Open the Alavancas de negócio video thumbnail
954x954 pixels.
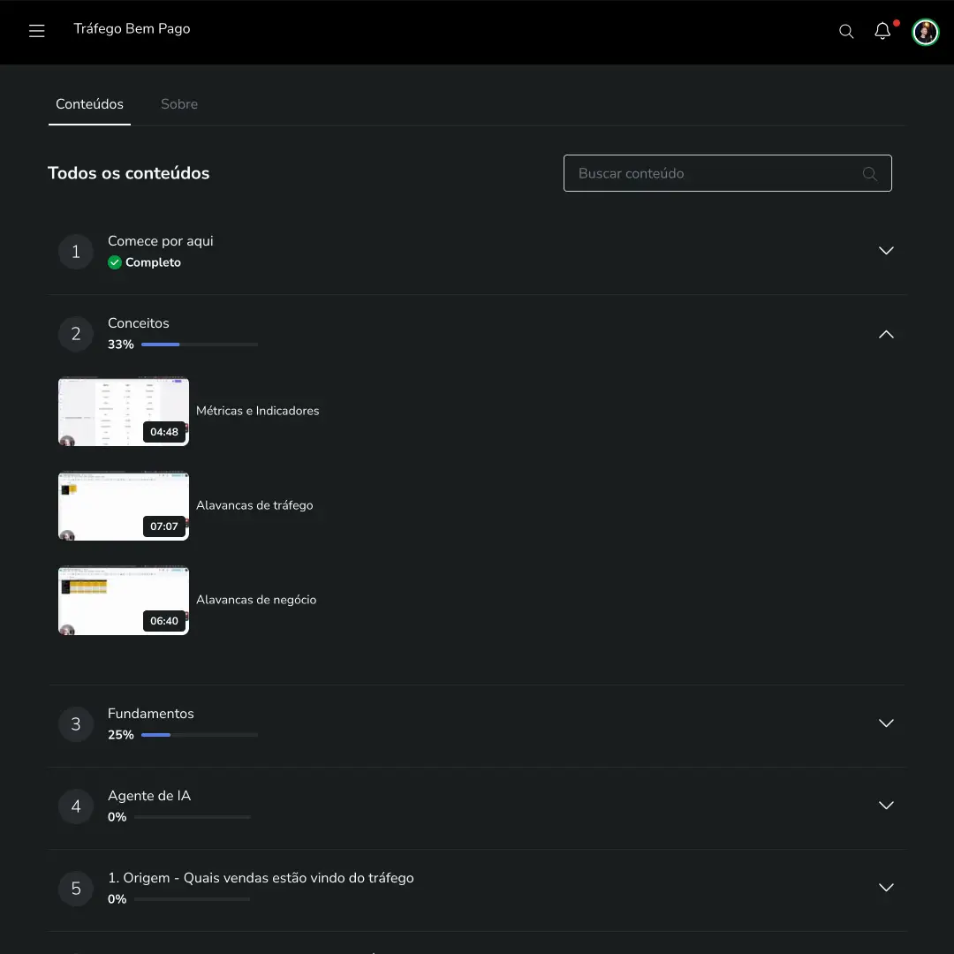[x=124, y=602]
